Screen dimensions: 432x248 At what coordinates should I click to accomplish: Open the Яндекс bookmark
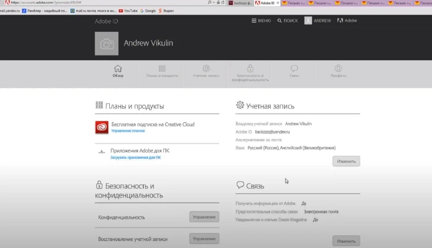click(x=166, y=11)
